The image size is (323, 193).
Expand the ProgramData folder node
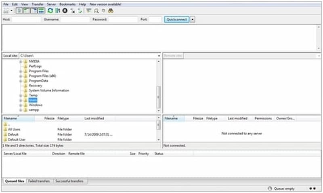click(21, 81)
